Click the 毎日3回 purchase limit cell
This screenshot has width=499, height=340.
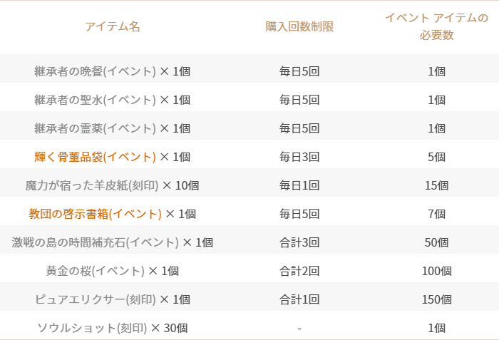coord(299,157)
